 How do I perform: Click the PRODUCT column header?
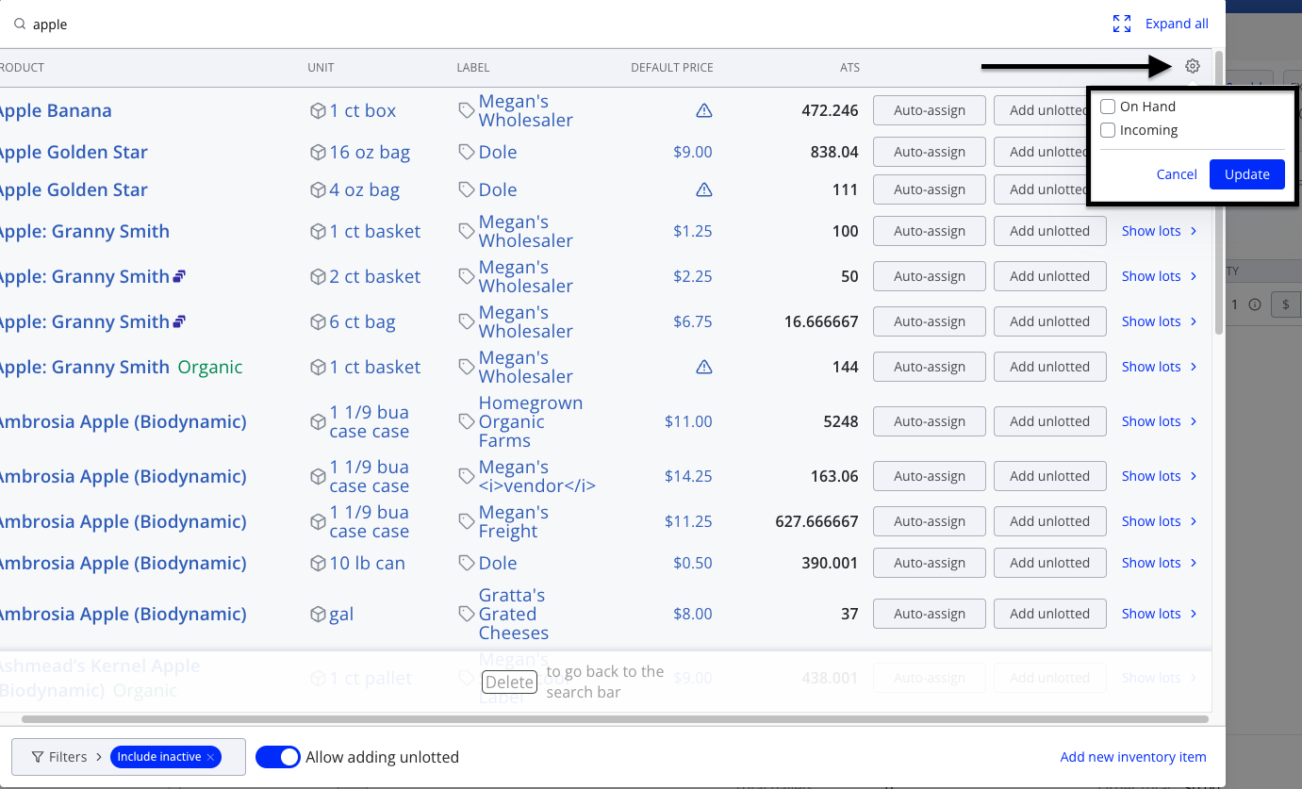tap(21, 68)
